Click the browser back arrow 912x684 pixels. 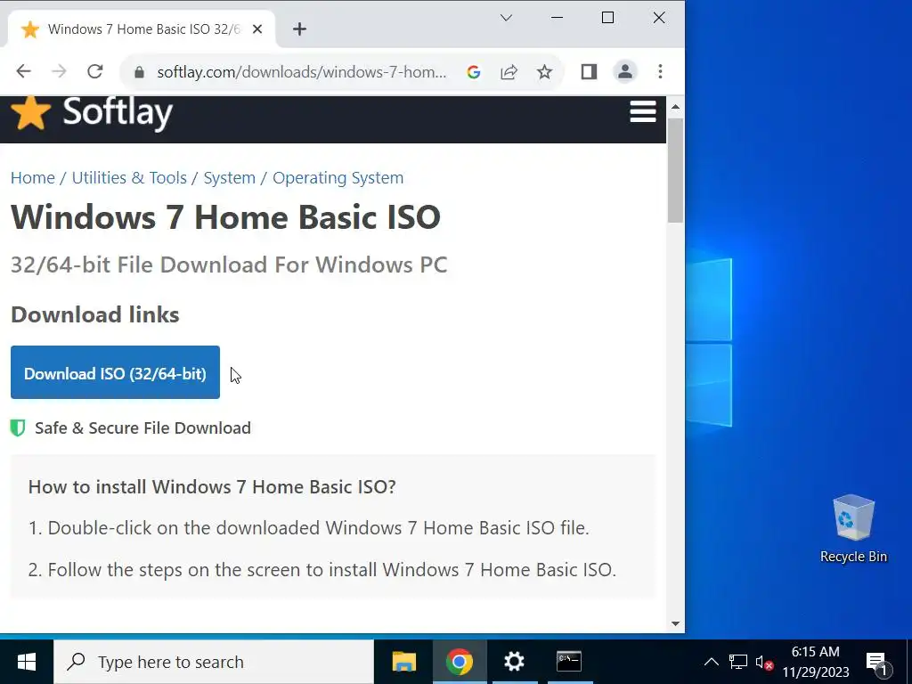tap(23, 71)
